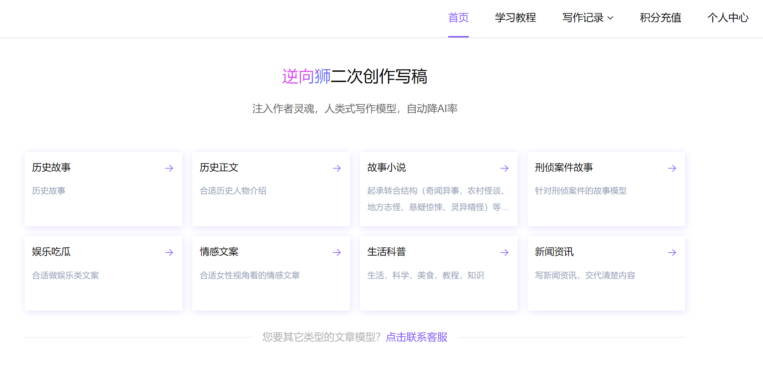
Task: Click the 点击联系客服 link
Action: (417, 337)
